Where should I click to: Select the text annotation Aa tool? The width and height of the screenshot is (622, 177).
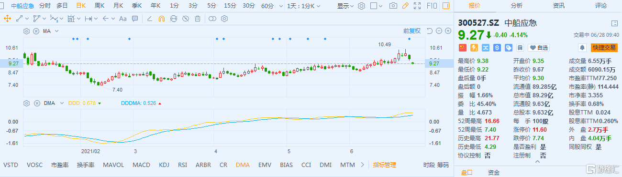[122, 19]
